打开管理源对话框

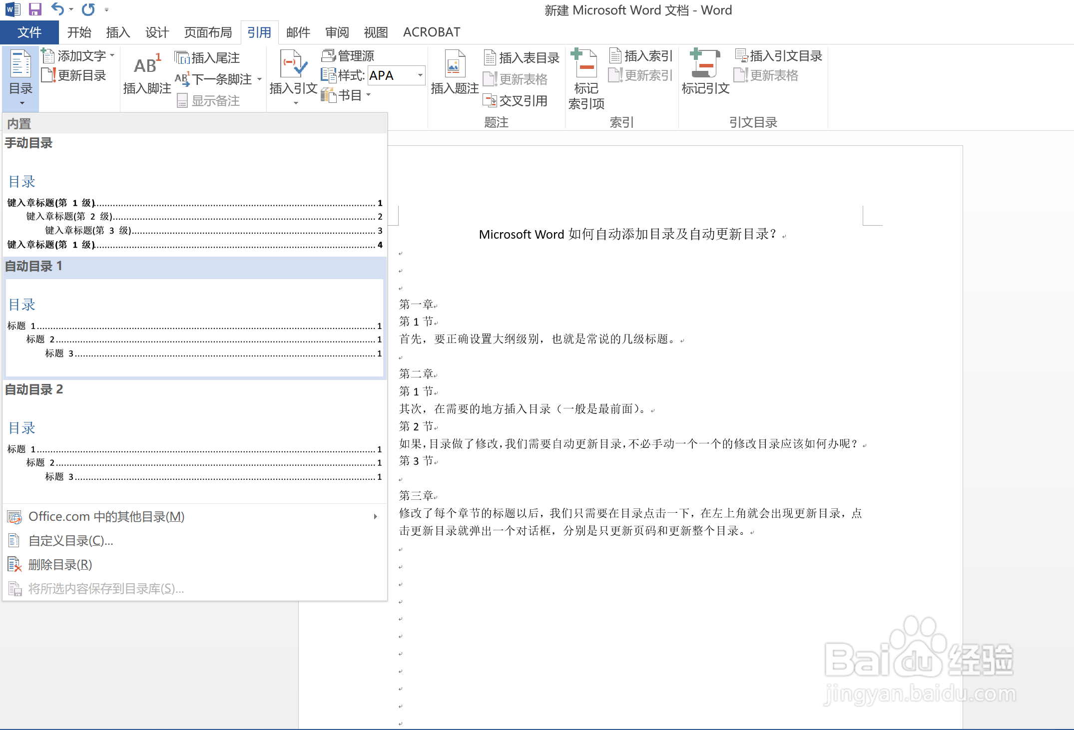click(349, 55)
